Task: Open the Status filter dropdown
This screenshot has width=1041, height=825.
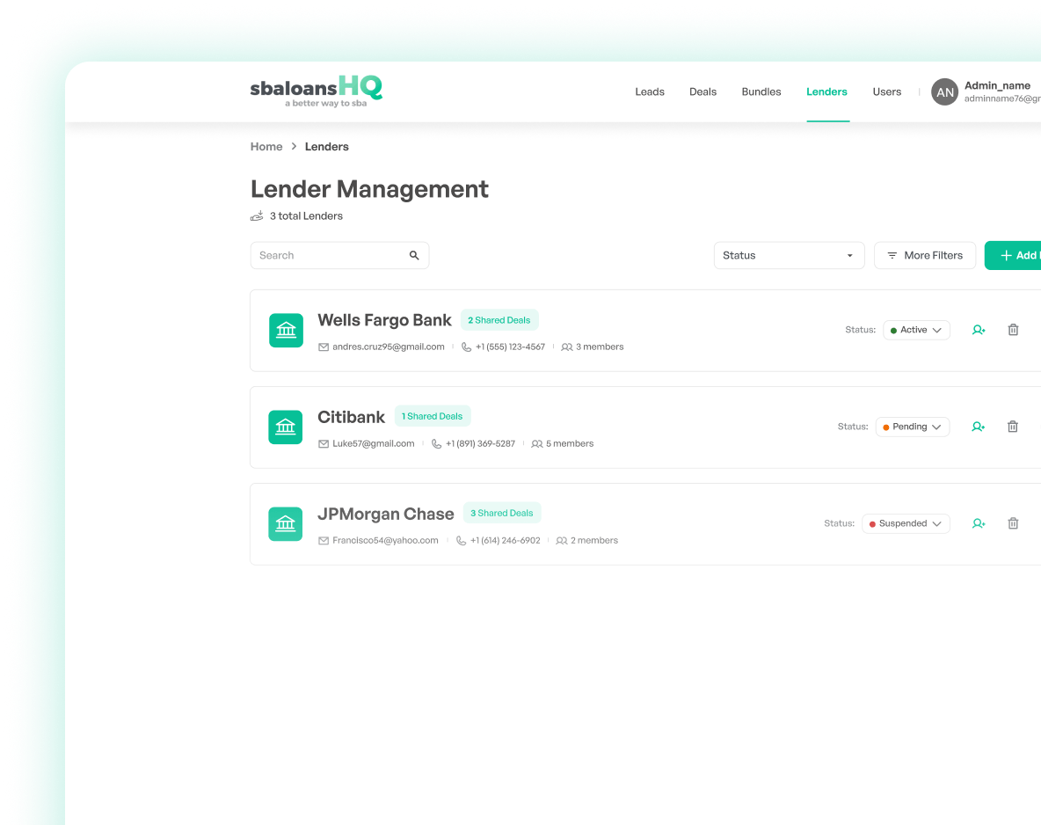Action: [x=787, y=255]
